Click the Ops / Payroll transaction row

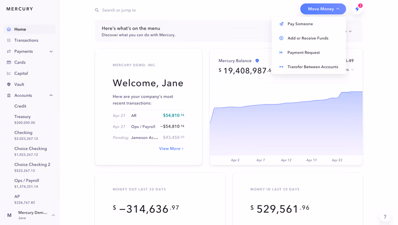coord(148,126)
